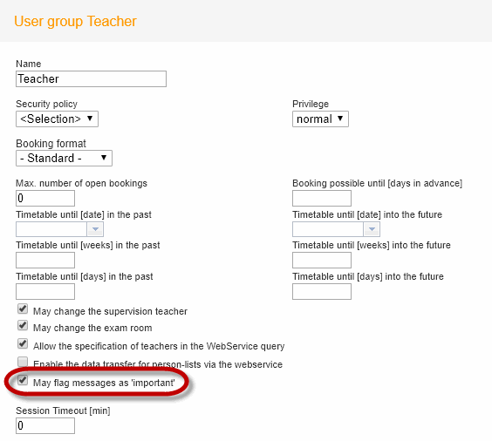Click the Session Timeout min field
Screen dimensions: 492x441
pos(45,425)
